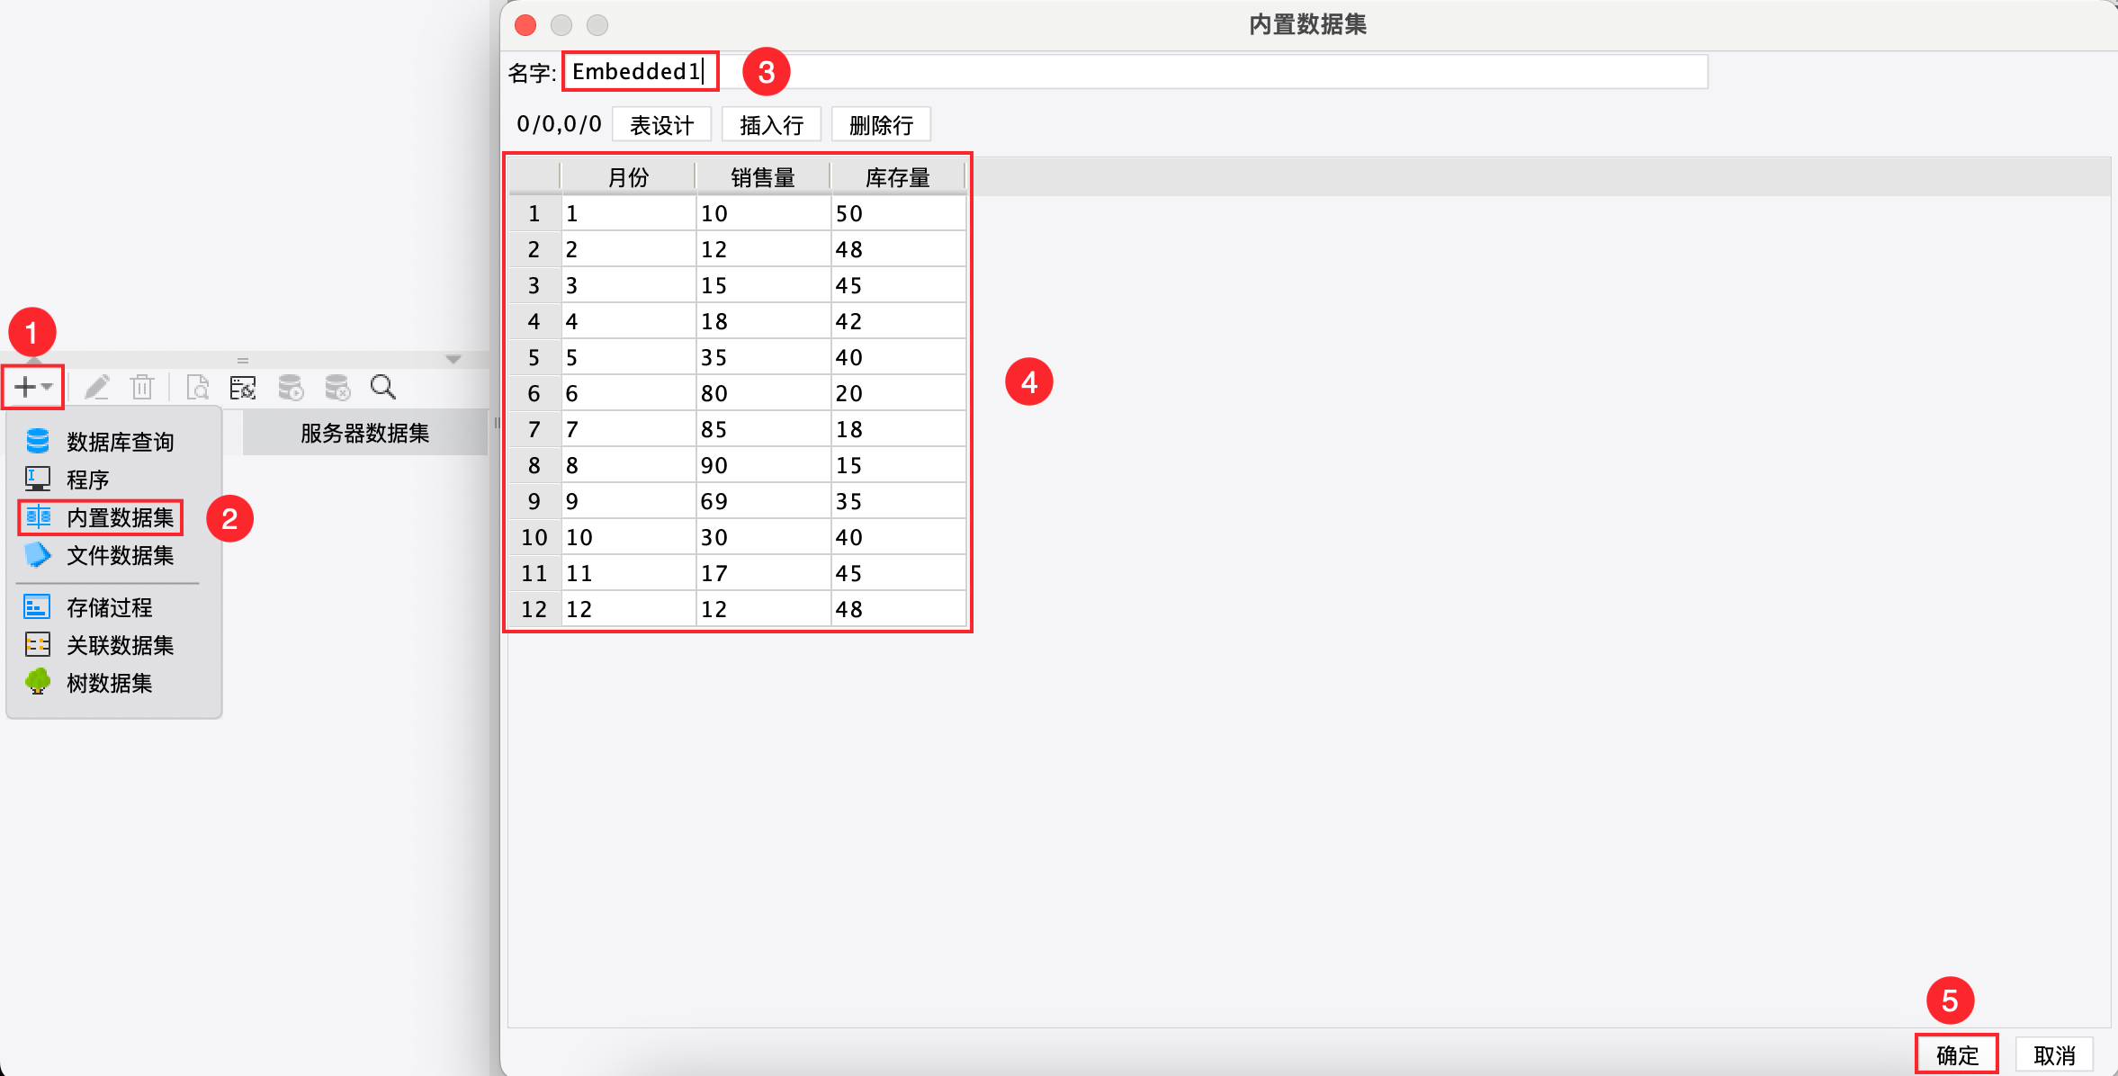Select 数据库查询 from the menu

[x=119, y=442]
